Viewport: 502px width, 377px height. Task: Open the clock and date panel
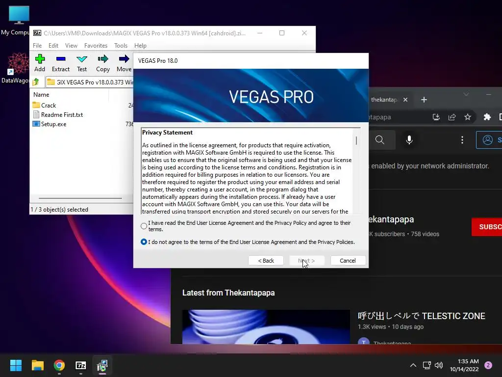point(464,365)
